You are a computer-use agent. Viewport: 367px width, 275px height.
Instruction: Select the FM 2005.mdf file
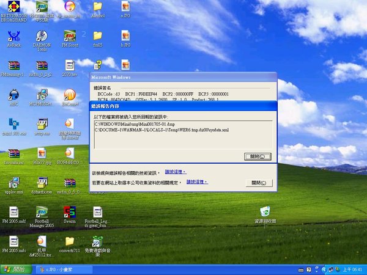click(14, 215)
